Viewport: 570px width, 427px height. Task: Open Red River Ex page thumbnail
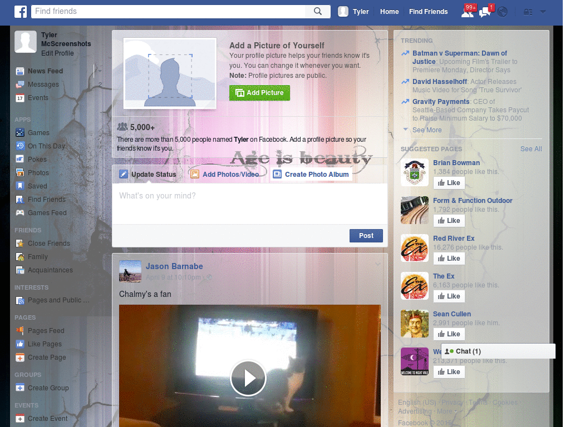[x=414, y=248]
